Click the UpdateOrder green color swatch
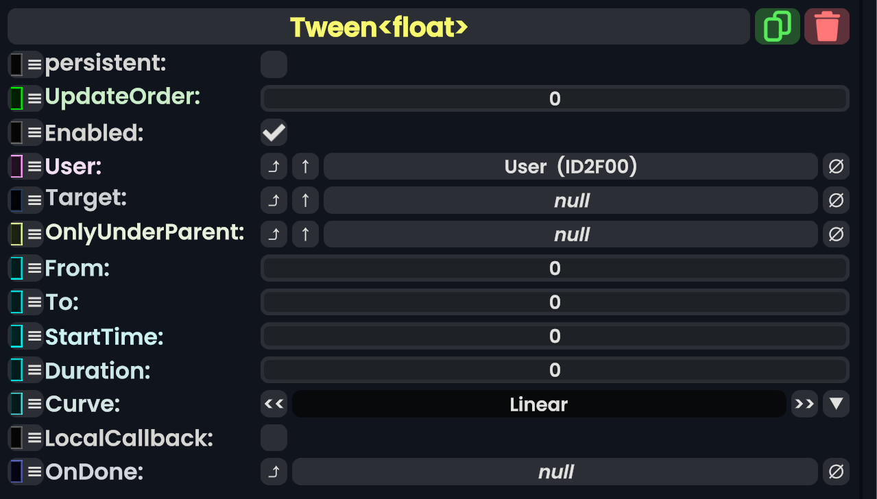The image size is (877, 499). [x=16, y=99]
